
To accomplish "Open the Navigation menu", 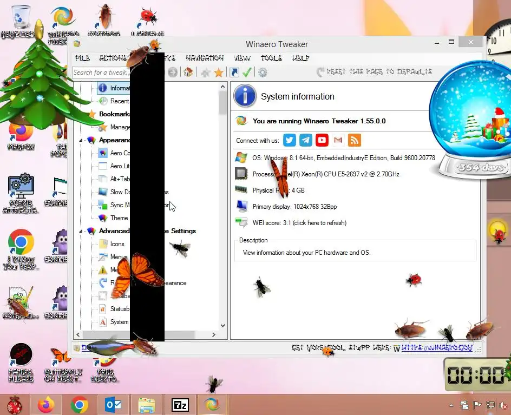I will coord(205,58).
